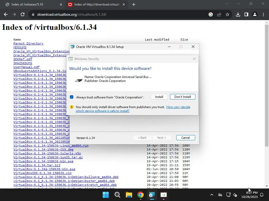Toggle Always trust software from Oracle Corporation checkbox

pos(72,97)
